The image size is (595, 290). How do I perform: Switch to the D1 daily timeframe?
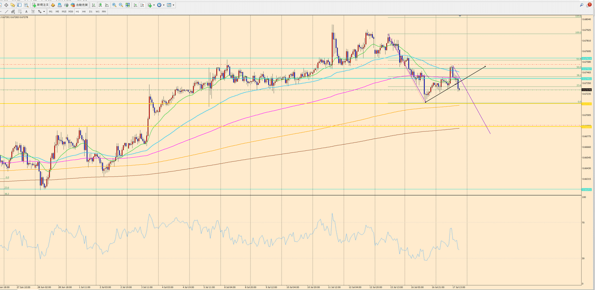[x=91, y=11]
